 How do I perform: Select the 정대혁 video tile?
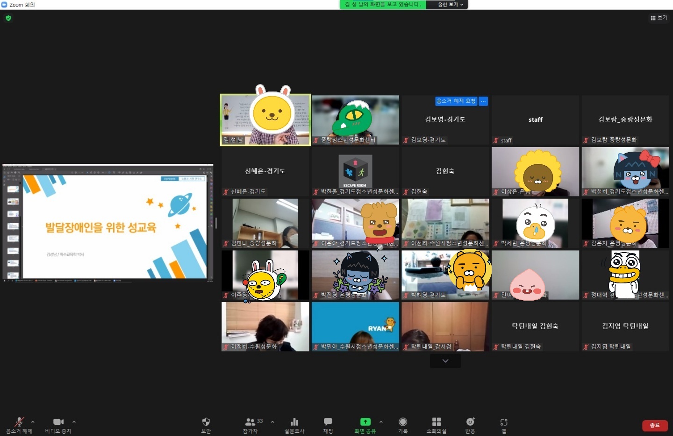point(625,275)
